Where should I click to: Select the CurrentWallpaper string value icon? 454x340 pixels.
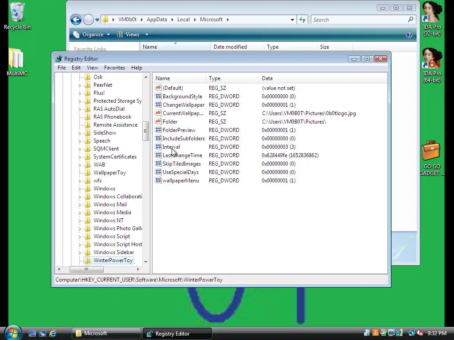click(158, 113)
